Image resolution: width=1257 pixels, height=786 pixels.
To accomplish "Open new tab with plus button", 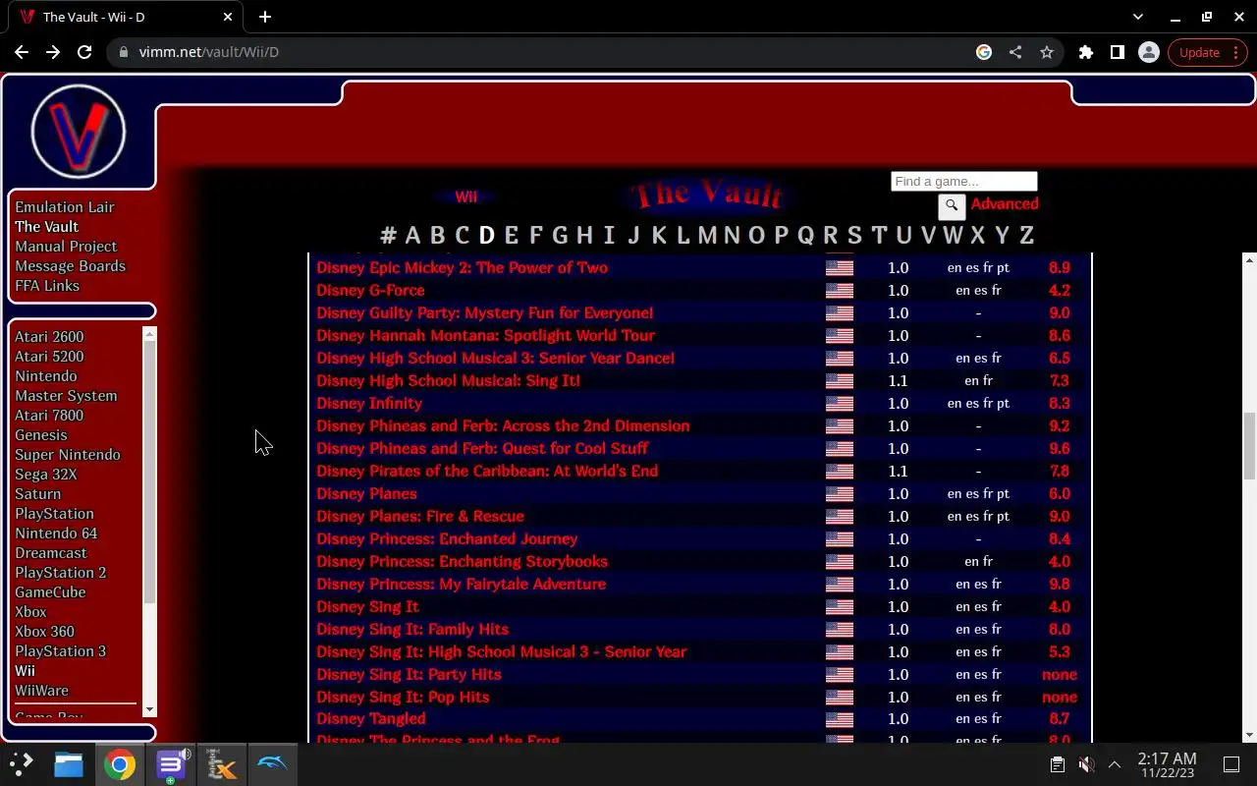I will pyautogui.click(x=265, y=17).
